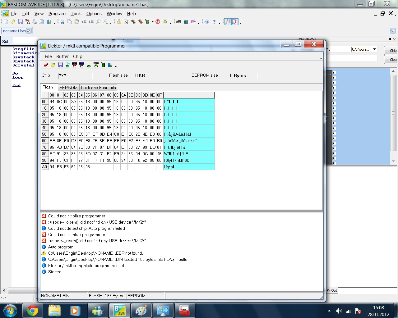Open Paint from the taskbar

141,311
